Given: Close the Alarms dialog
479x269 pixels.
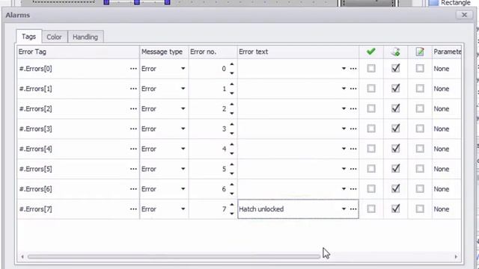Looking at the screenshot, I should pyautogui.click(x=464, y=15).
